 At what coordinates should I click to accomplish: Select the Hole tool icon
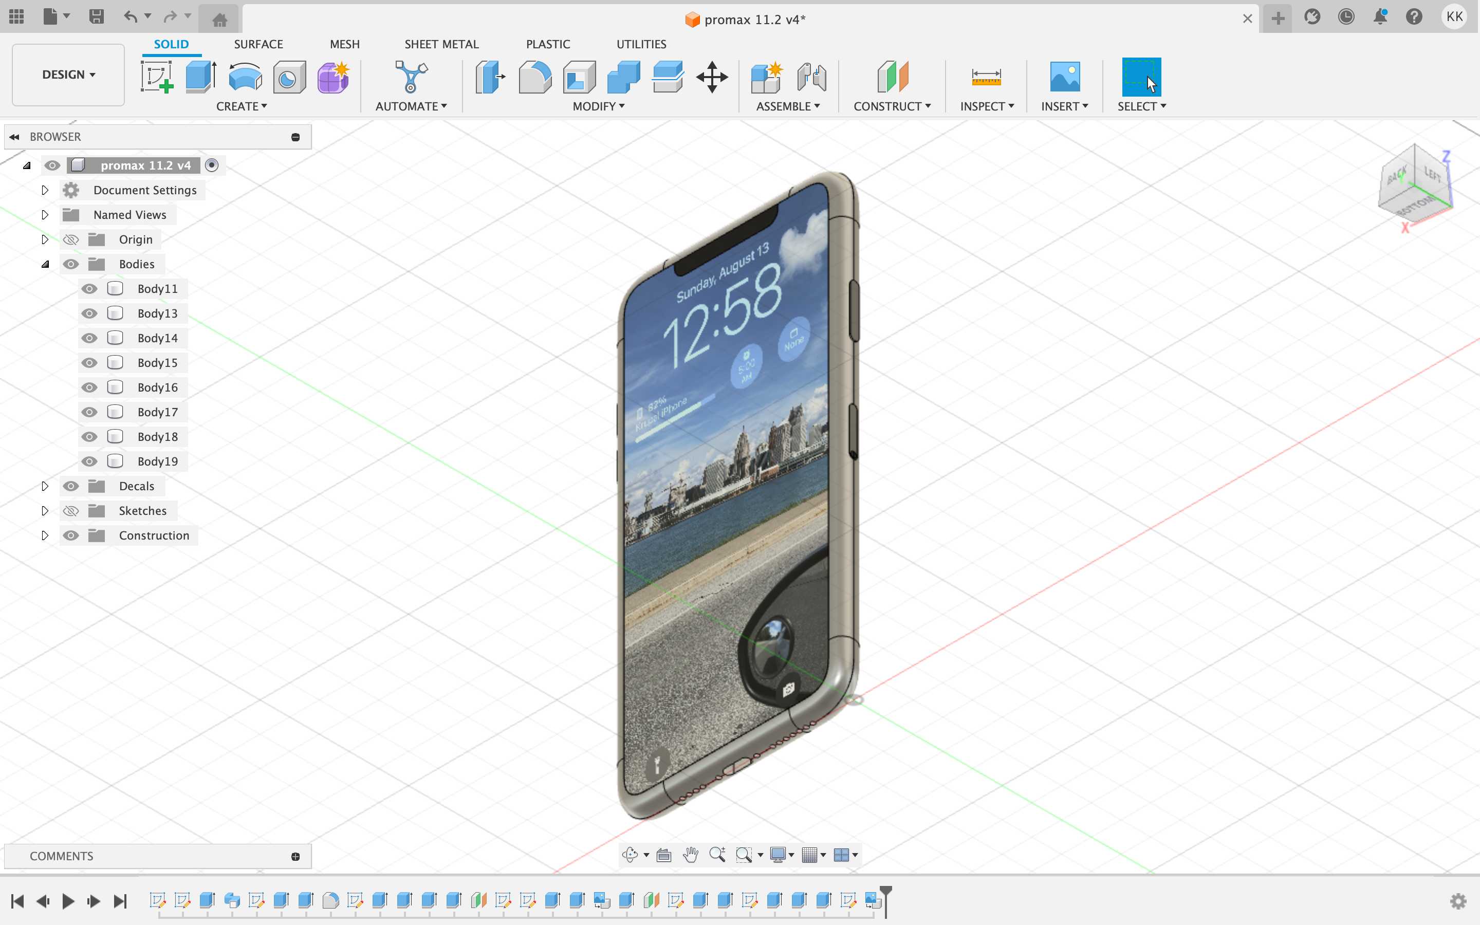click(289, 77)
